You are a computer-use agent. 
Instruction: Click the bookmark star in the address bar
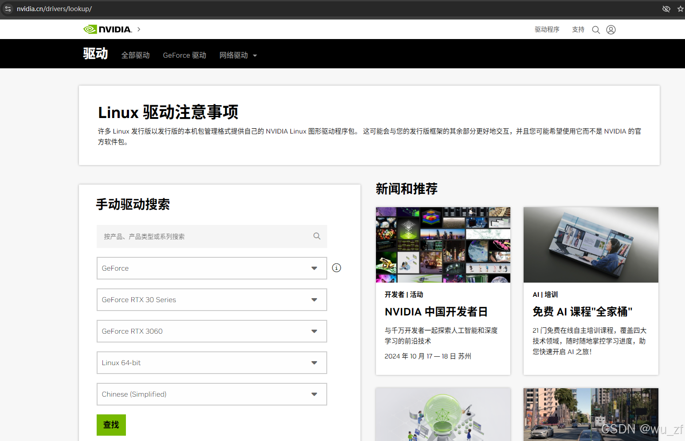click(680, 8)
